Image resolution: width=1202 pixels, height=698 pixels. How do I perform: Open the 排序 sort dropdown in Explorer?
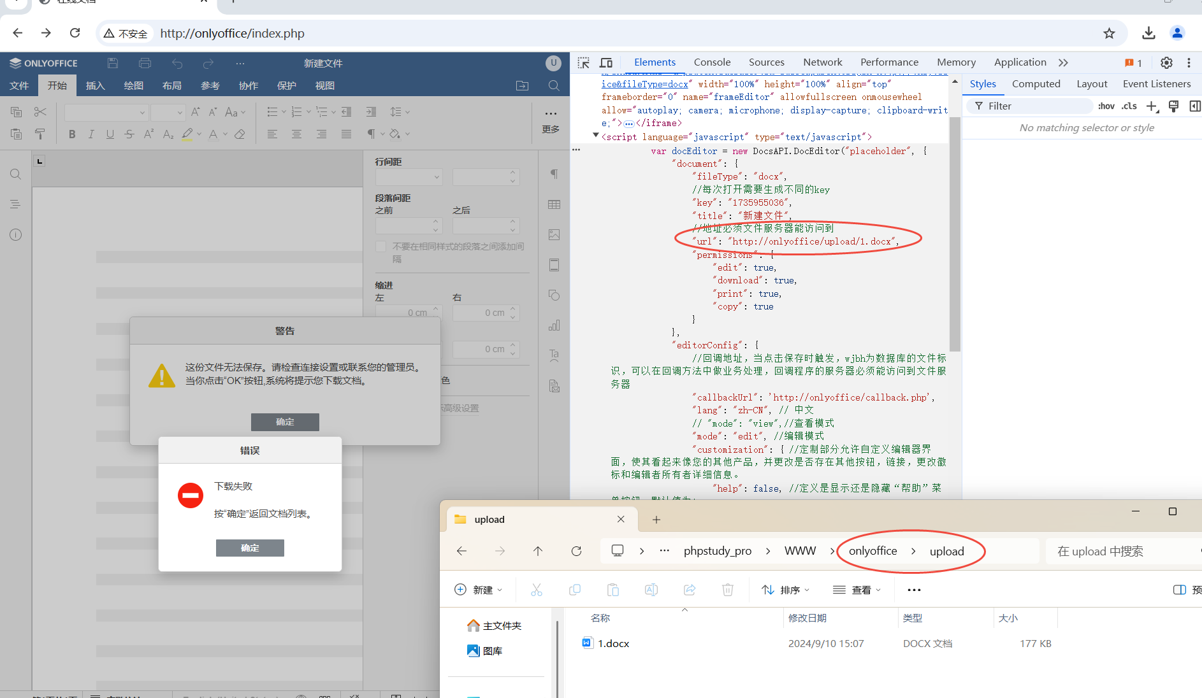[786, 590]
